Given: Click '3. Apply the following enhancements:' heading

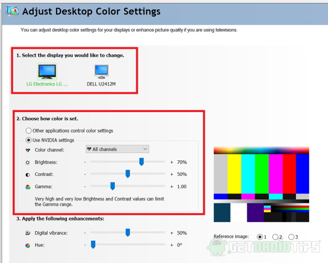Looking at the screenshot, I should (x=60, y=218).
